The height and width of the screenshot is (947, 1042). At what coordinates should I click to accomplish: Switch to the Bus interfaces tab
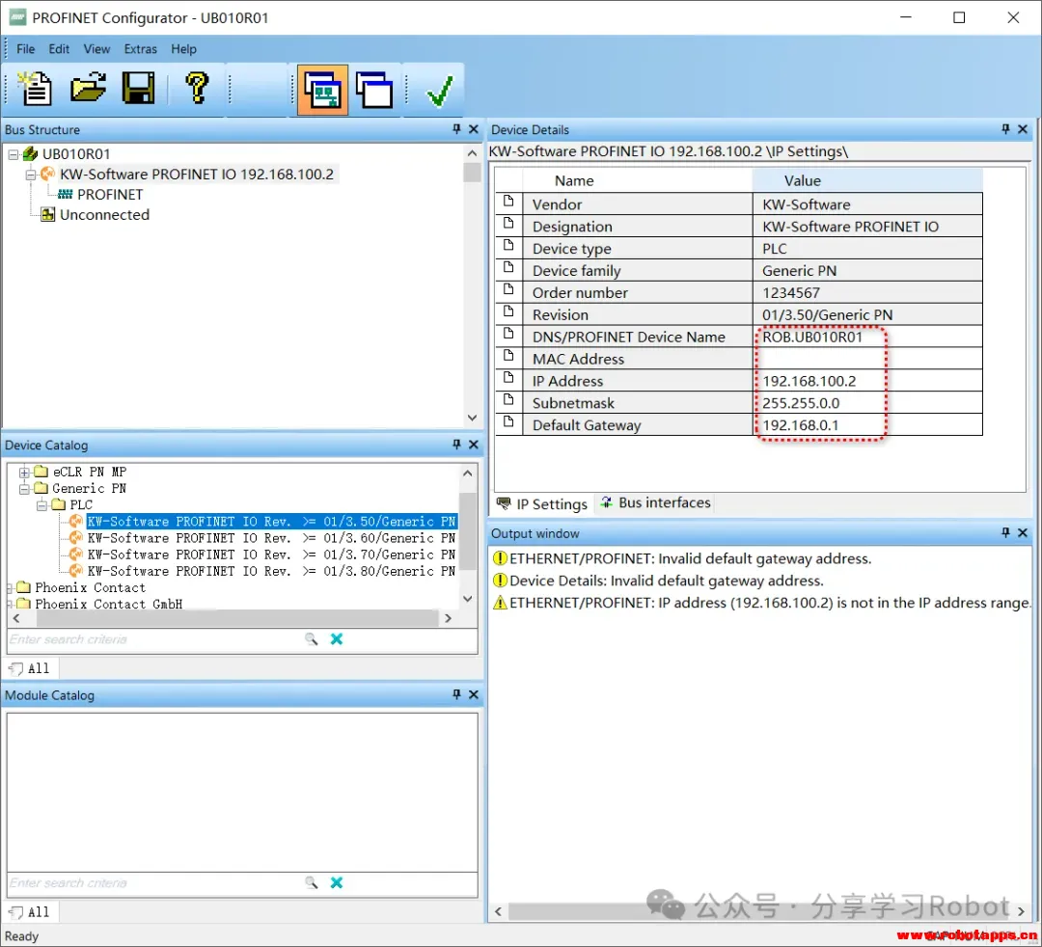(655, 502)
